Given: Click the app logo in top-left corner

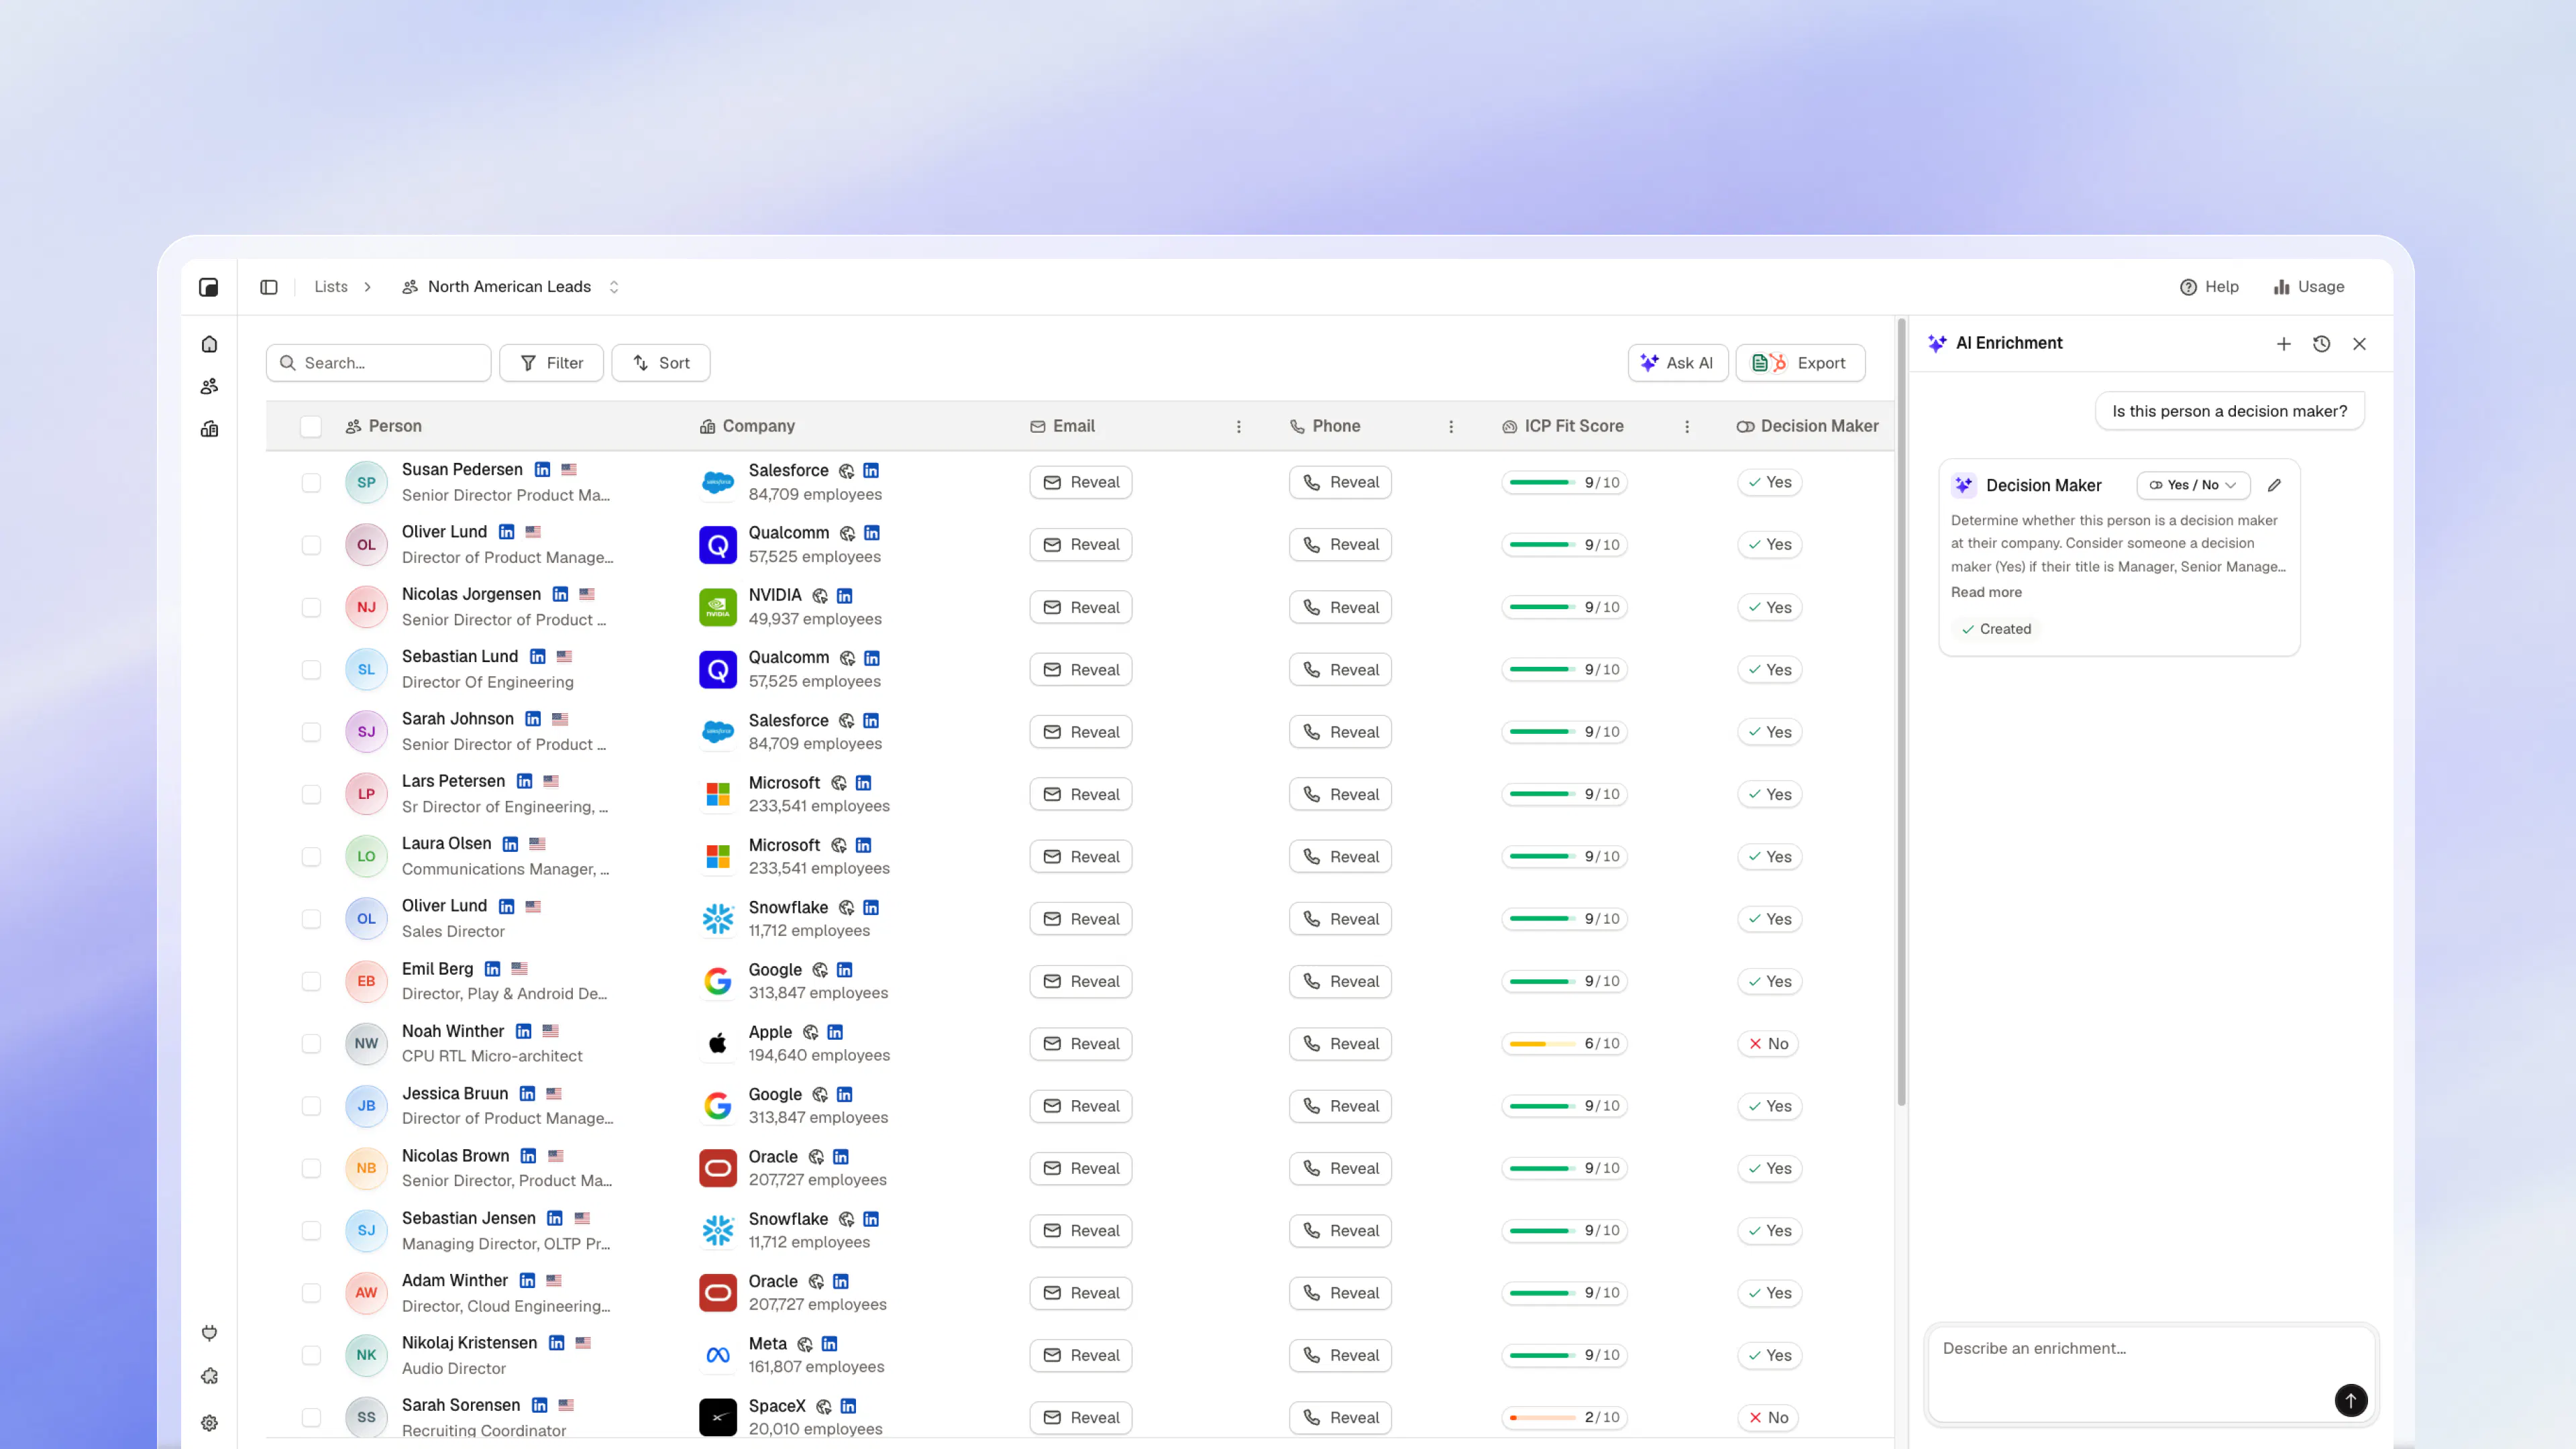Looking at the screenshot, I should (209, 287).
